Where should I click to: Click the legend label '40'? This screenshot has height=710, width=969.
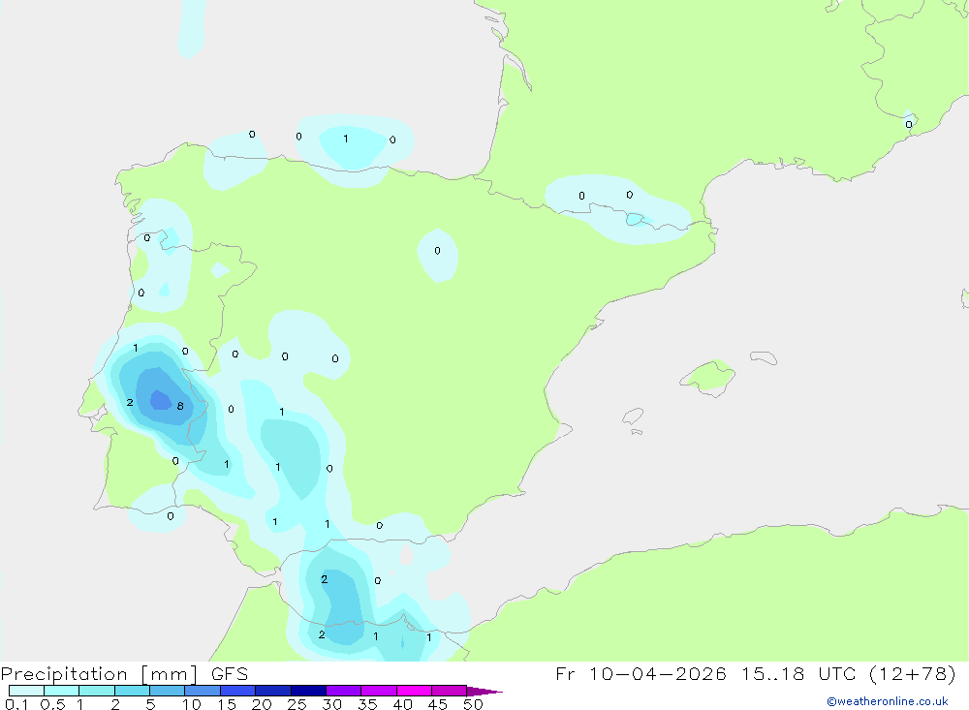[x=403, y=704]
